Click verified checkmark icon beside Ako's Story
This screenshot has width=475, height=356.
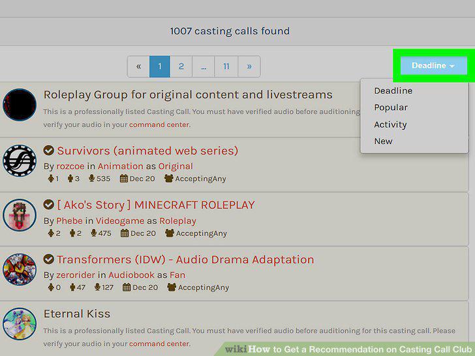pos(48,205)
